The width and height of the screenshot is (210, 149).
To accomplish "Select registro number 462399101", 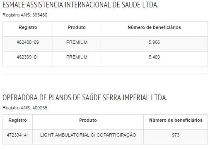I will click(x=28, y=57).
